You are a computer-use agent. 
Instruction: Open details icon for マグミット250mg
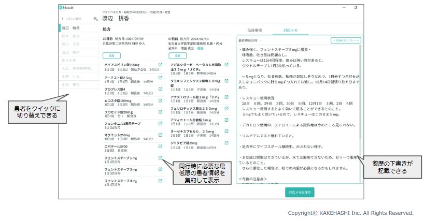[160, 135]
